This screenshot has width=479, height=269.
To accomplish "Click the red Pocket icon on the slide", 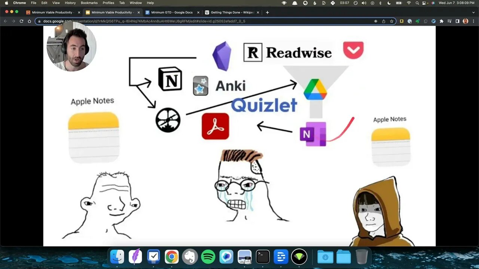I will point(353,50).
